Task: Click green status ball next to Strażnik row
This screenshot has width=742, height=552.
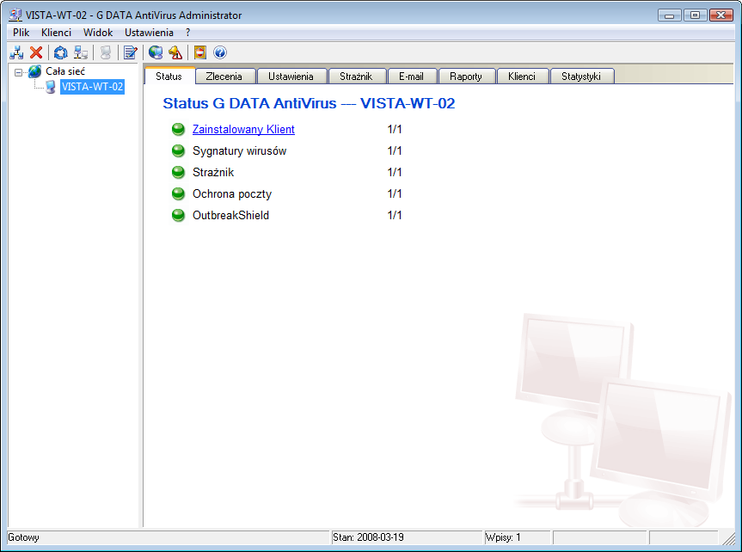Action: [178, 172]
